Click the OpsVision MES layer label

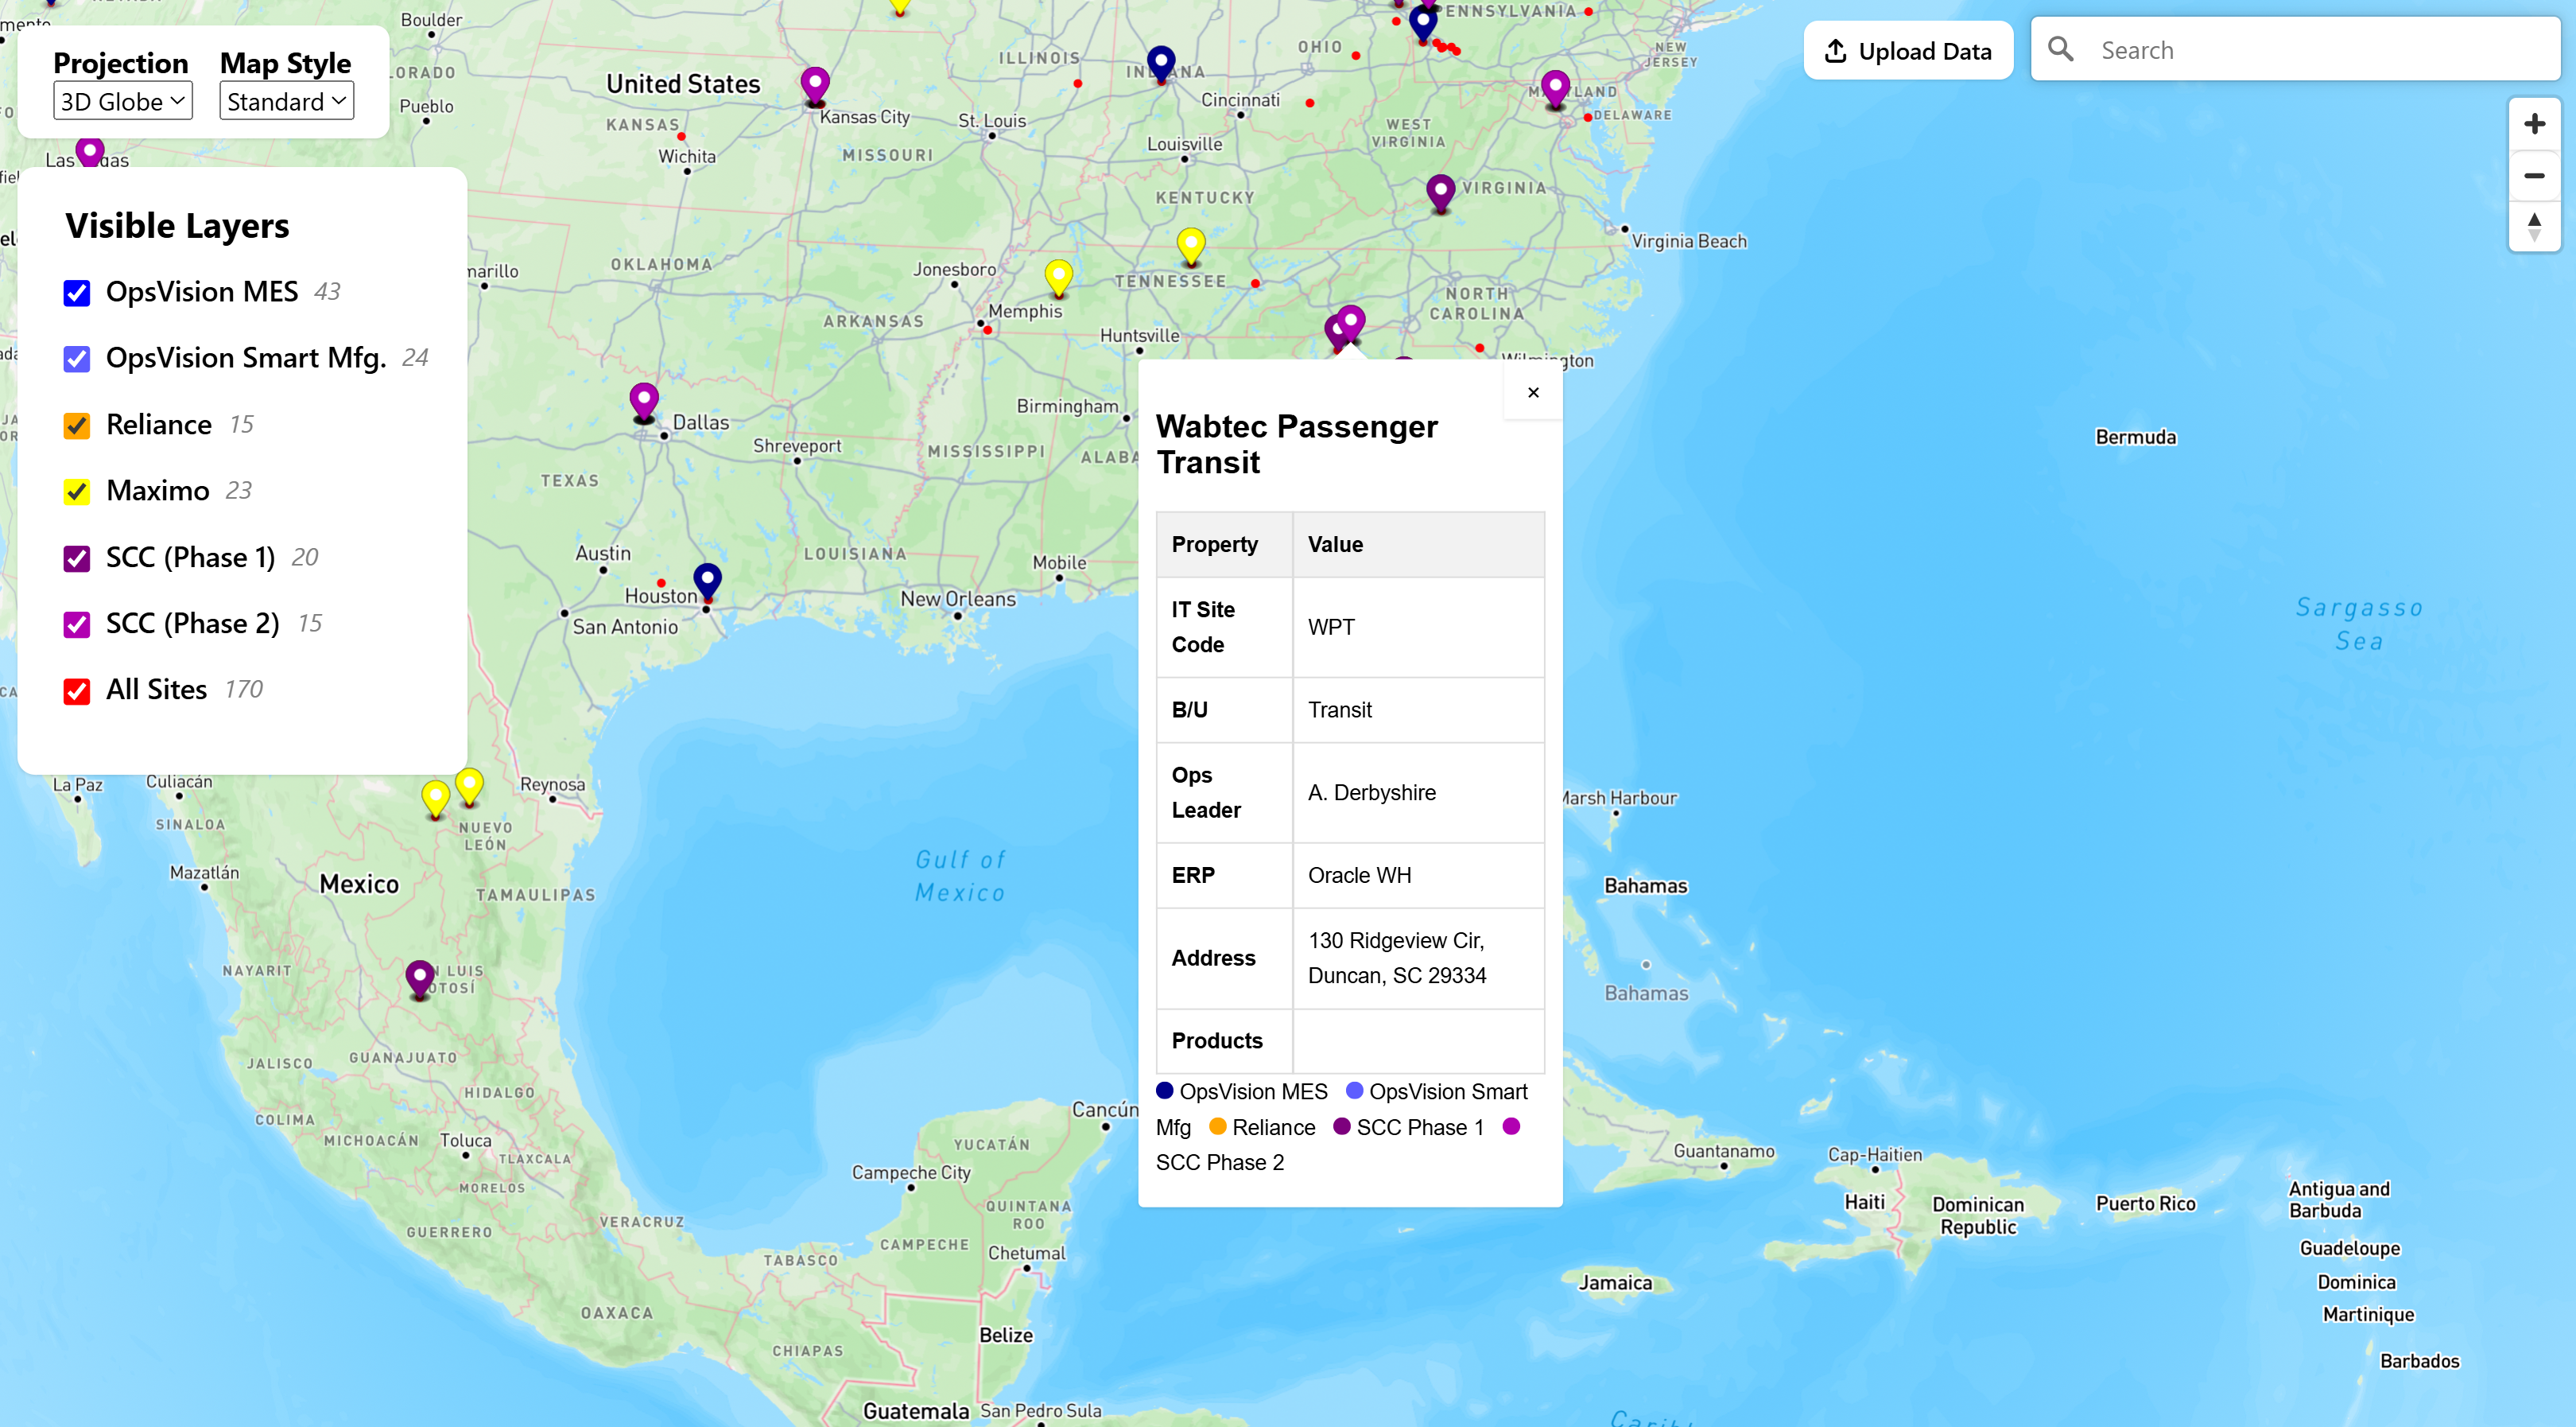click(202, 291)
